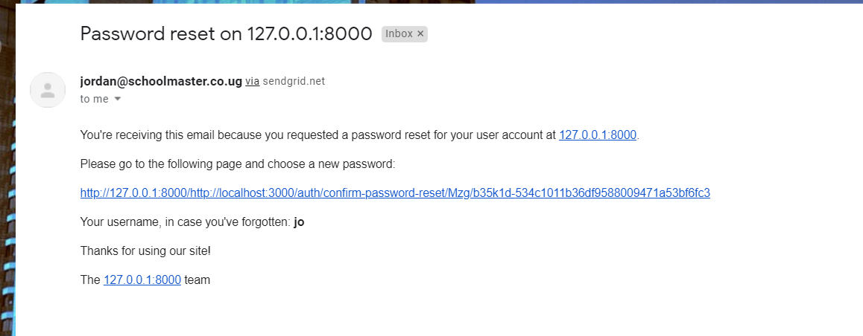This screenshot has width=863, height=336.
Task: Click the sender's profile avatar icon
Action: click(48, 90)
